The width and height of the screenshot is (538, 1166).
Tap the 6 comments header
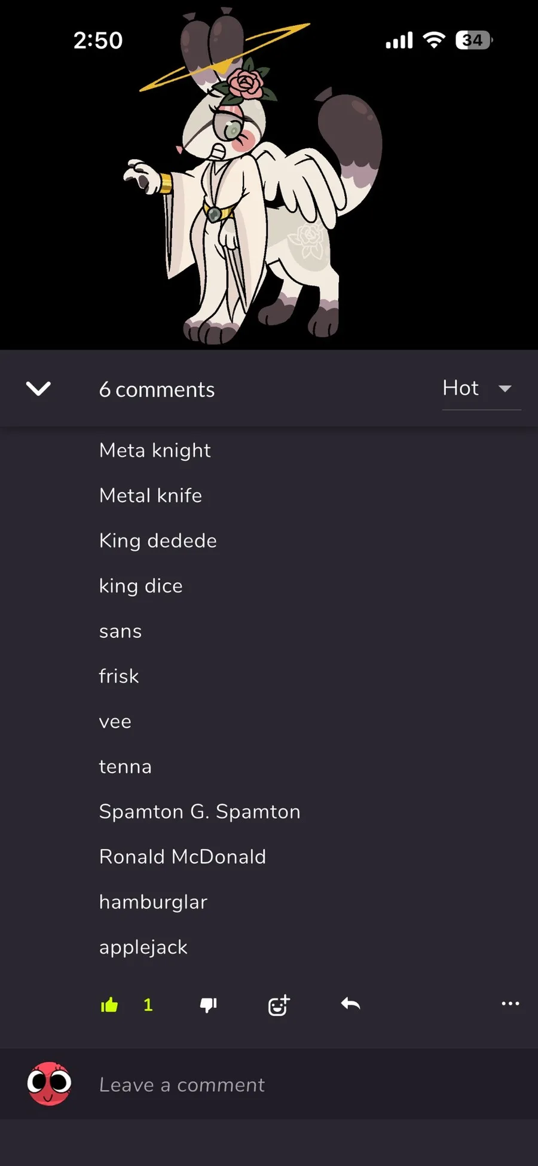(157, 390)
